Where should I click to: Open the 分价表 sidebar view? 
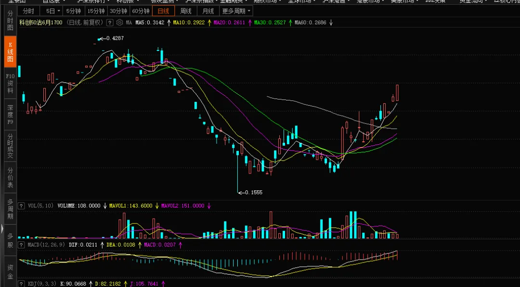[x=10, y=177]
